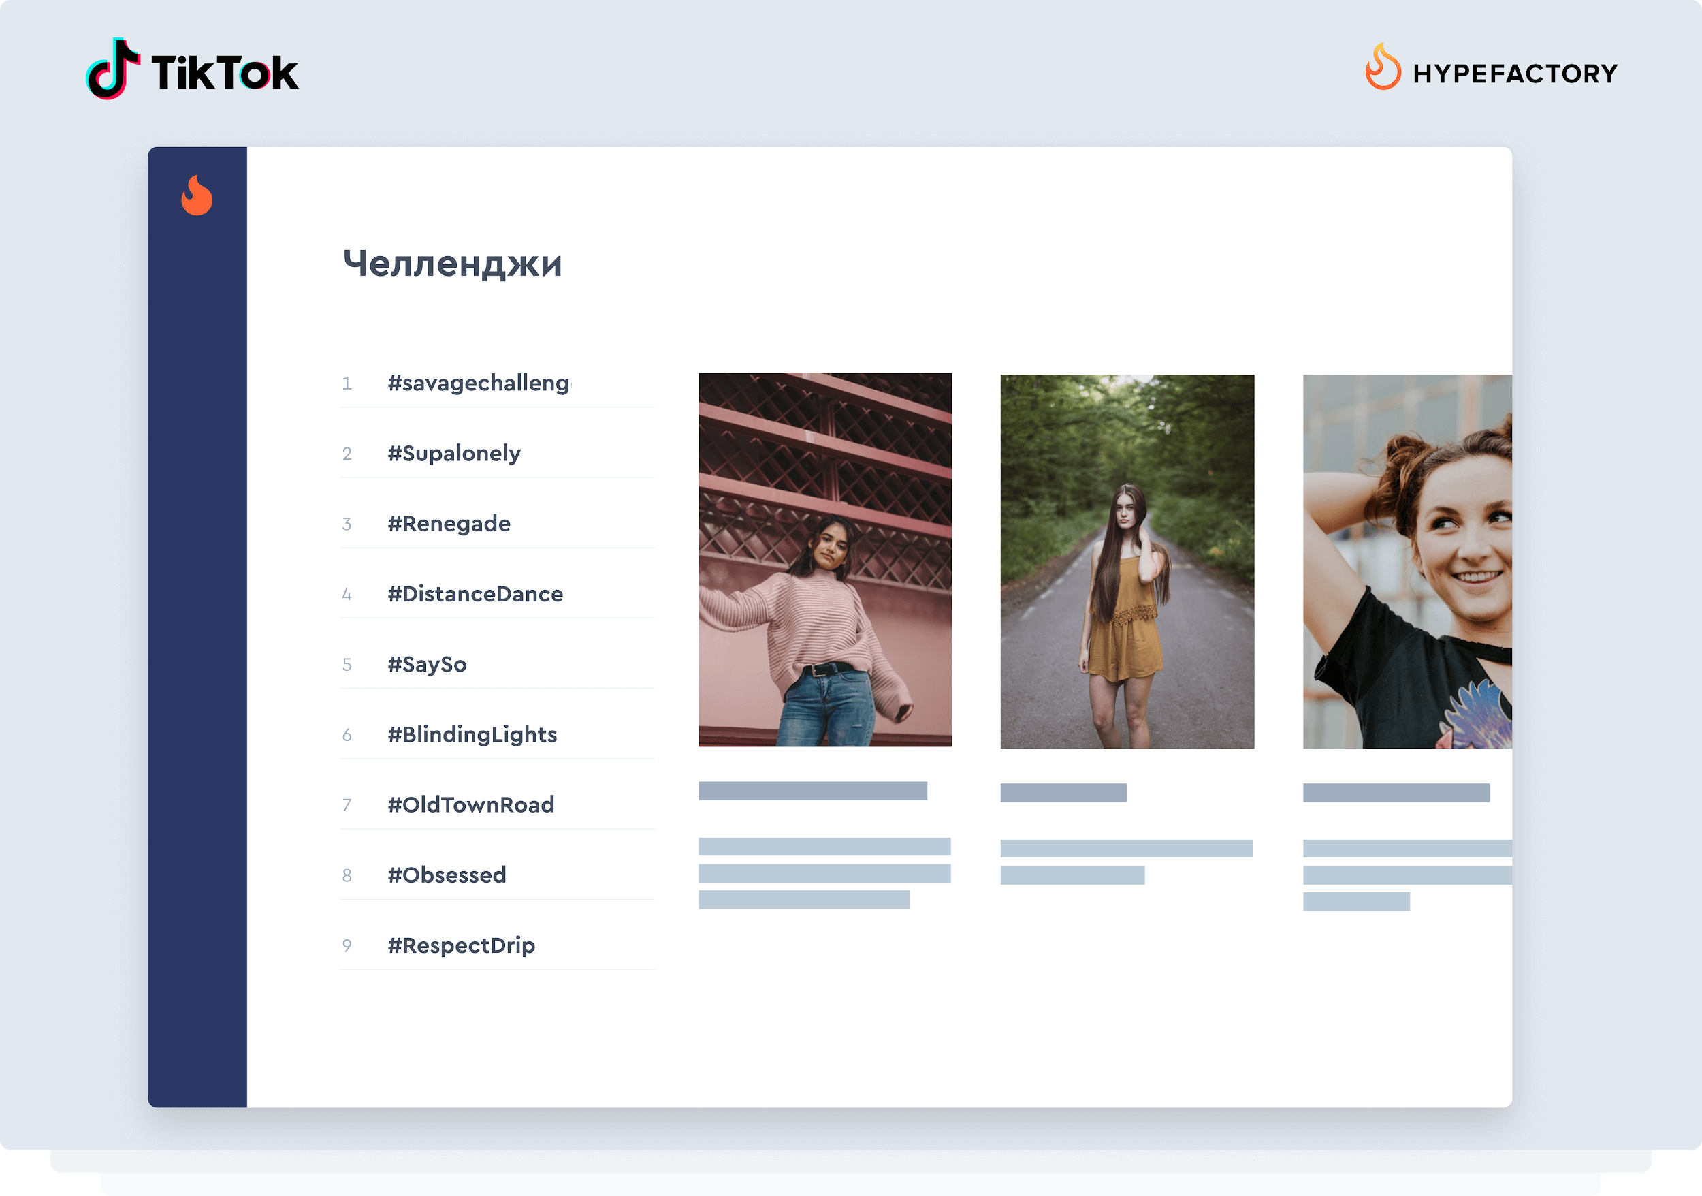
Task: Click the Hypefactory flame logo
Action: tap(1383, 66)
